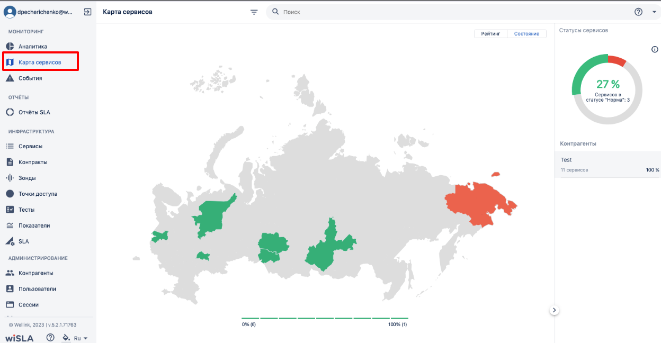Click the Контрагенты sidebar label
Image resolution: width=661 pixels, height=343 pixels.
(x=36, y=273)
